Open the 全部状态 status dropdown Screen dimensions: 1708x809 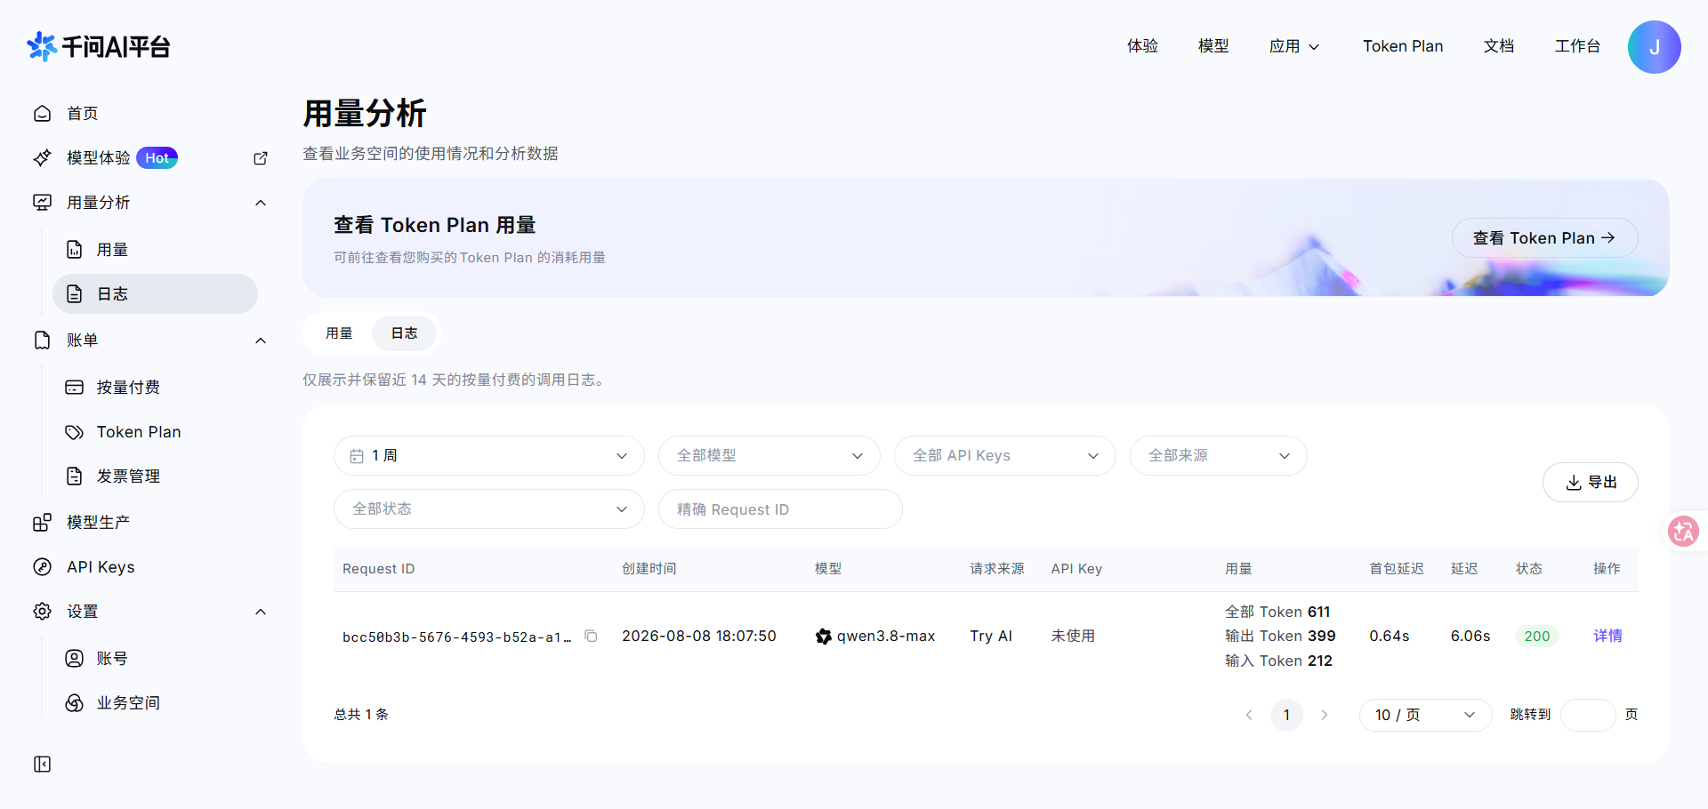(x=489, y=509)
